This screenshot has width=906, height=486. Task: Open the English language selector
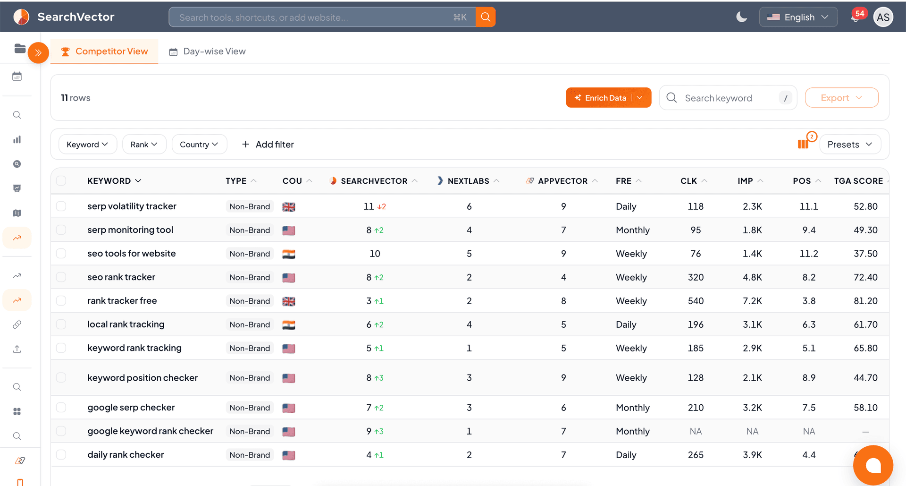[x=798, y=17]
